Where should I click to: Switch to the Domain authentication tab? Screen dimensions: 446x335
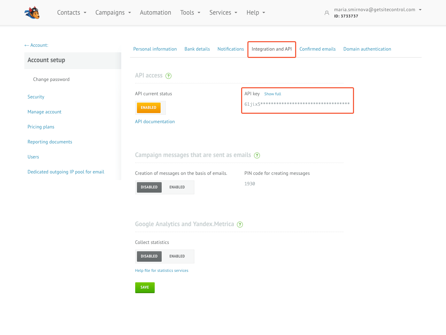(367, 49)
